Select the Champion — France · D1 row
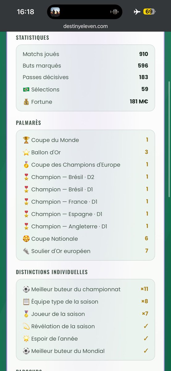 point(85,202)
